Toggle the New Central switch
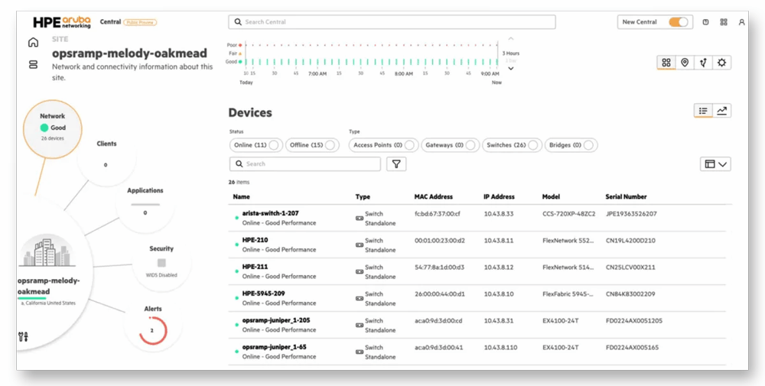 678,22
